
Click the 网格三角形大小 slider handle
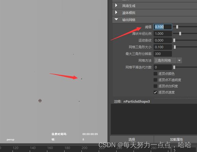point(175,47)
